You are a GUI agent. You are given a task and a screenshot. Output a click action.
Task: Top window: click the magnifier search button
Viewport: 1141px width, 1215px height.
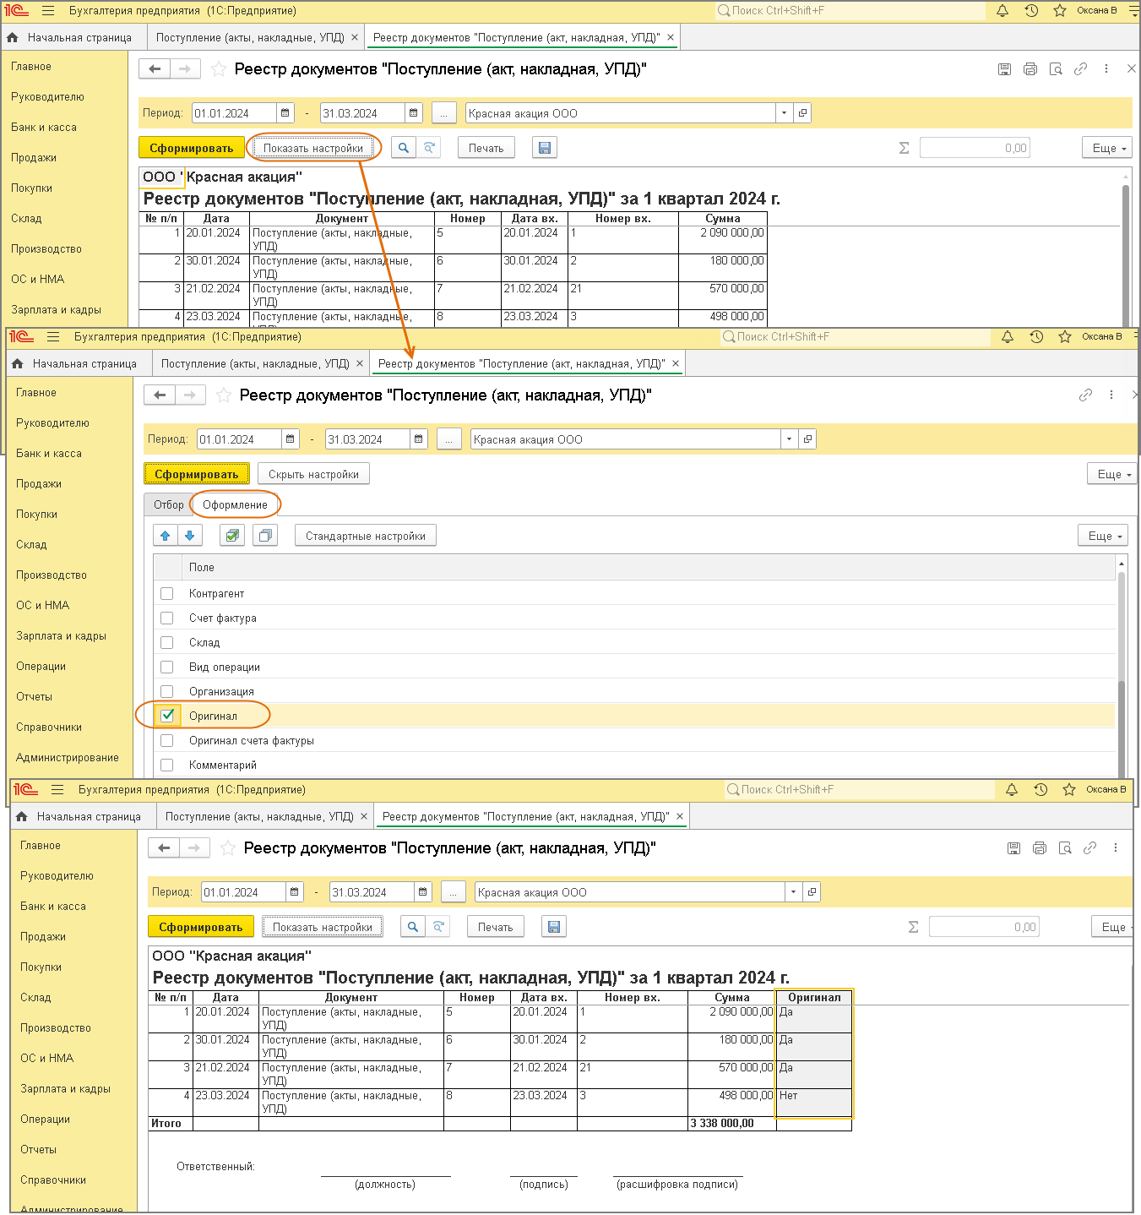pyautogui.click(x=404, y=148)
